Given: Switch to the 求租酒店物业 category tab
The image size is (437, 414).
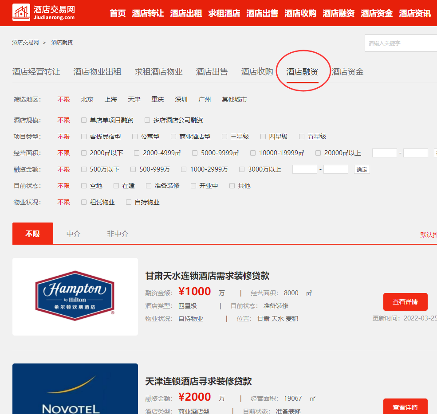Looking at the screenshot, I should pos(158,72).
